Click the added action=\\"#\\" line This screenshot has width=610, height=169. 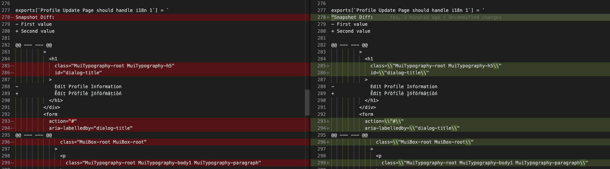point(384,121)
